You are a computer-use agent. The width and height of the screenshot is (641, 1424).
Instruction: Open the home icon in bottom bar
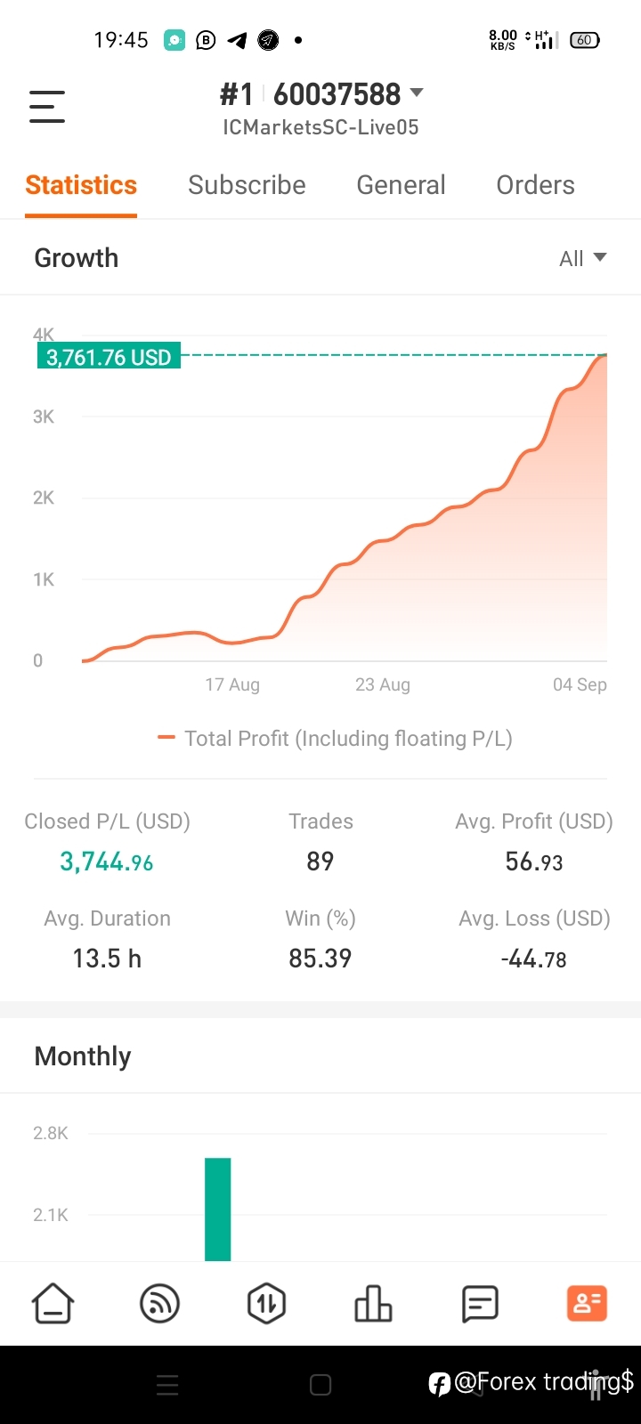53,1304
